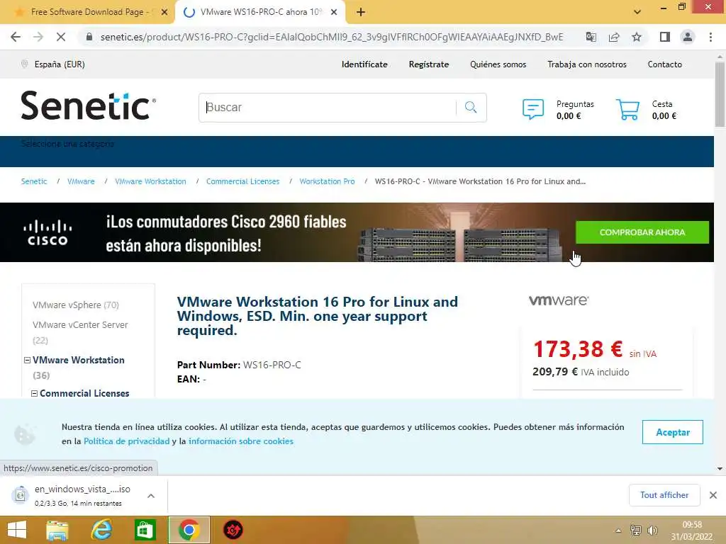The width and height of the screenshot is (726, 544).
Task: Open Quiénes somos page
Action: pos(498,64)
